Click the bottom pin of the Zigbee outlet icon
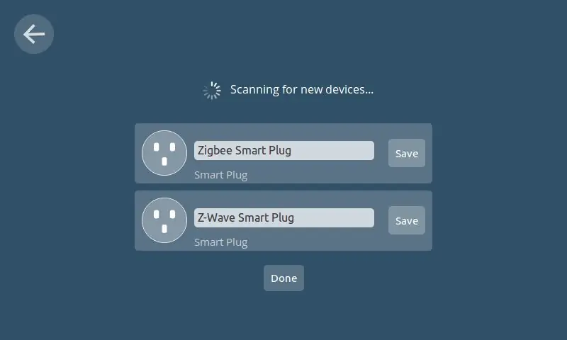 click(x=164, y=161)
